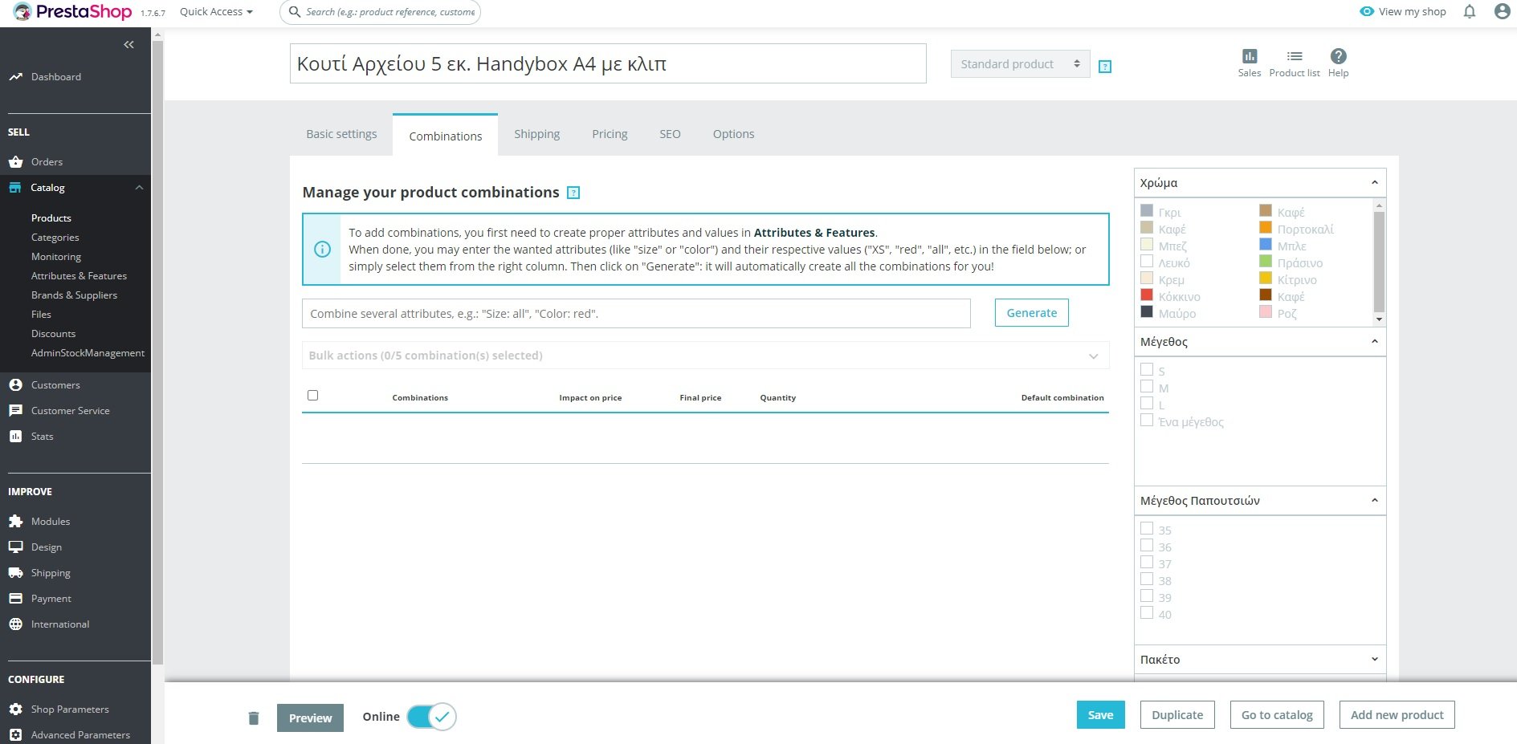Click the Payment card icon
Image resolution: width=1517 pixels, height=744 pixels.
[15, 599]
